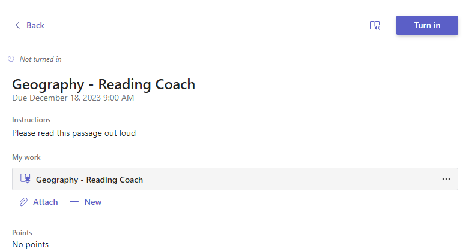The height and width of the screenshot is (252, 463).
Task: Click the paperclip Attach icon
Action: [23, 202]
